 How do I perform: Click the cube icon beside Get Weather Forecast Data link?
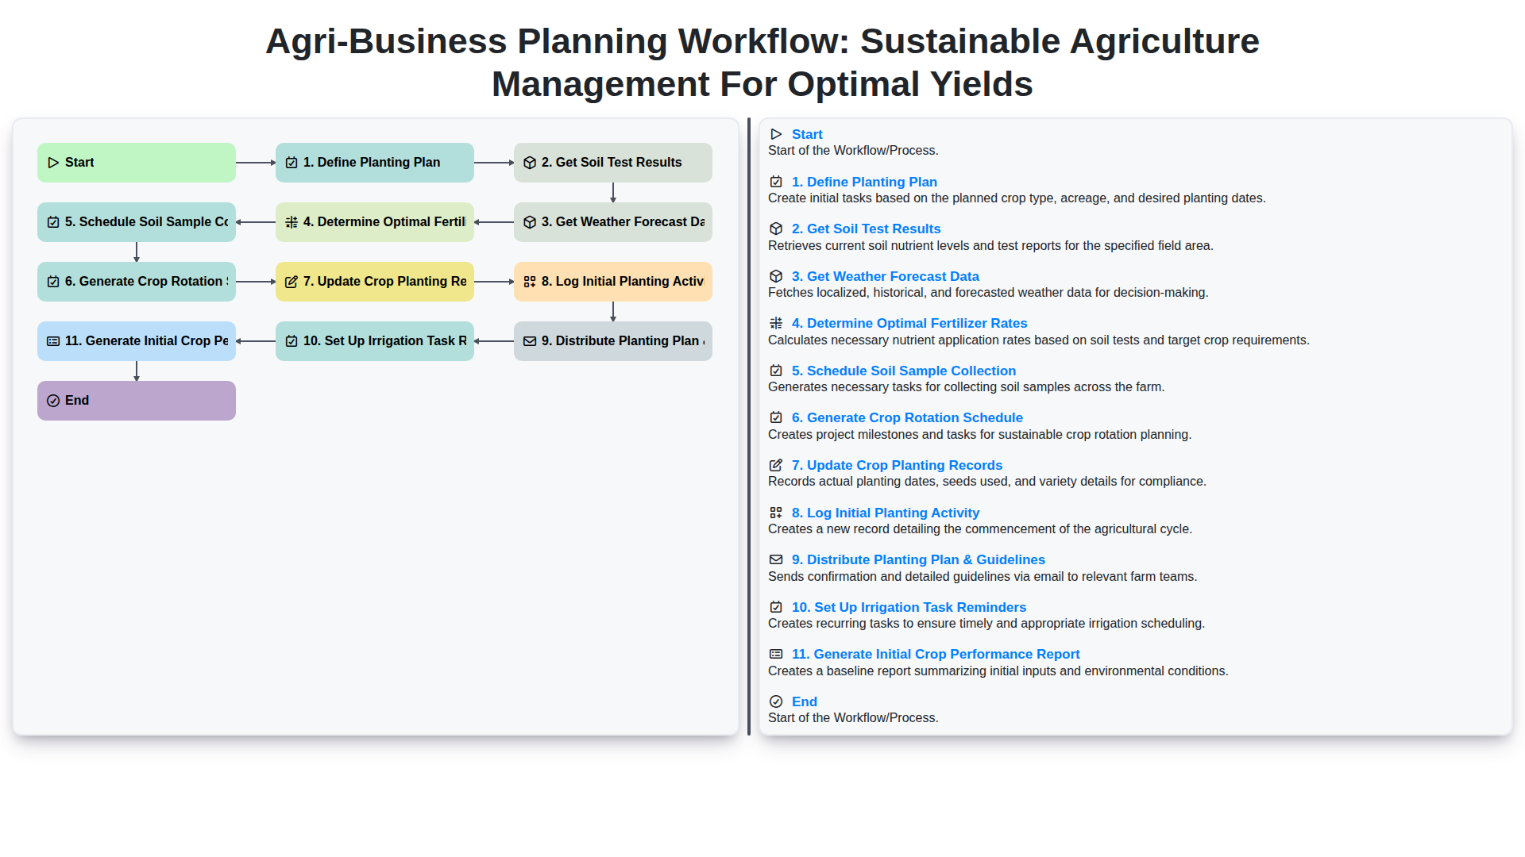coord(776,276)
